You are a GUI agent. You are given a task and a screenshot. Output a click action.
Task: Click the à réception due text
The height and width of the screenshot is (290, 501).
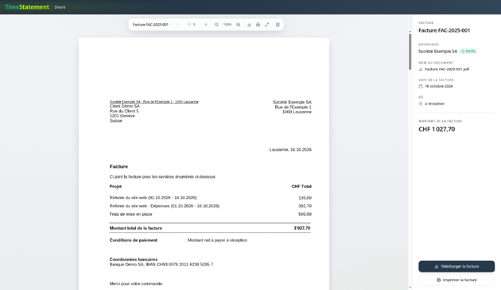pos(434,104)
